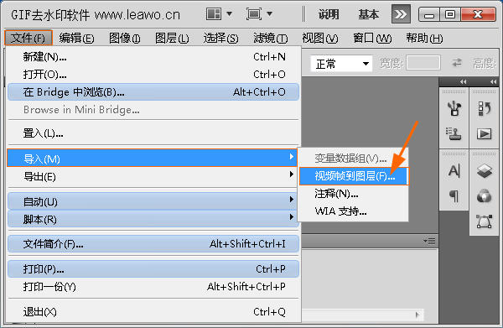Viewport: 503px width, 328px height.
Task: Open the History panel icon
Action: (x=484, y=108)
